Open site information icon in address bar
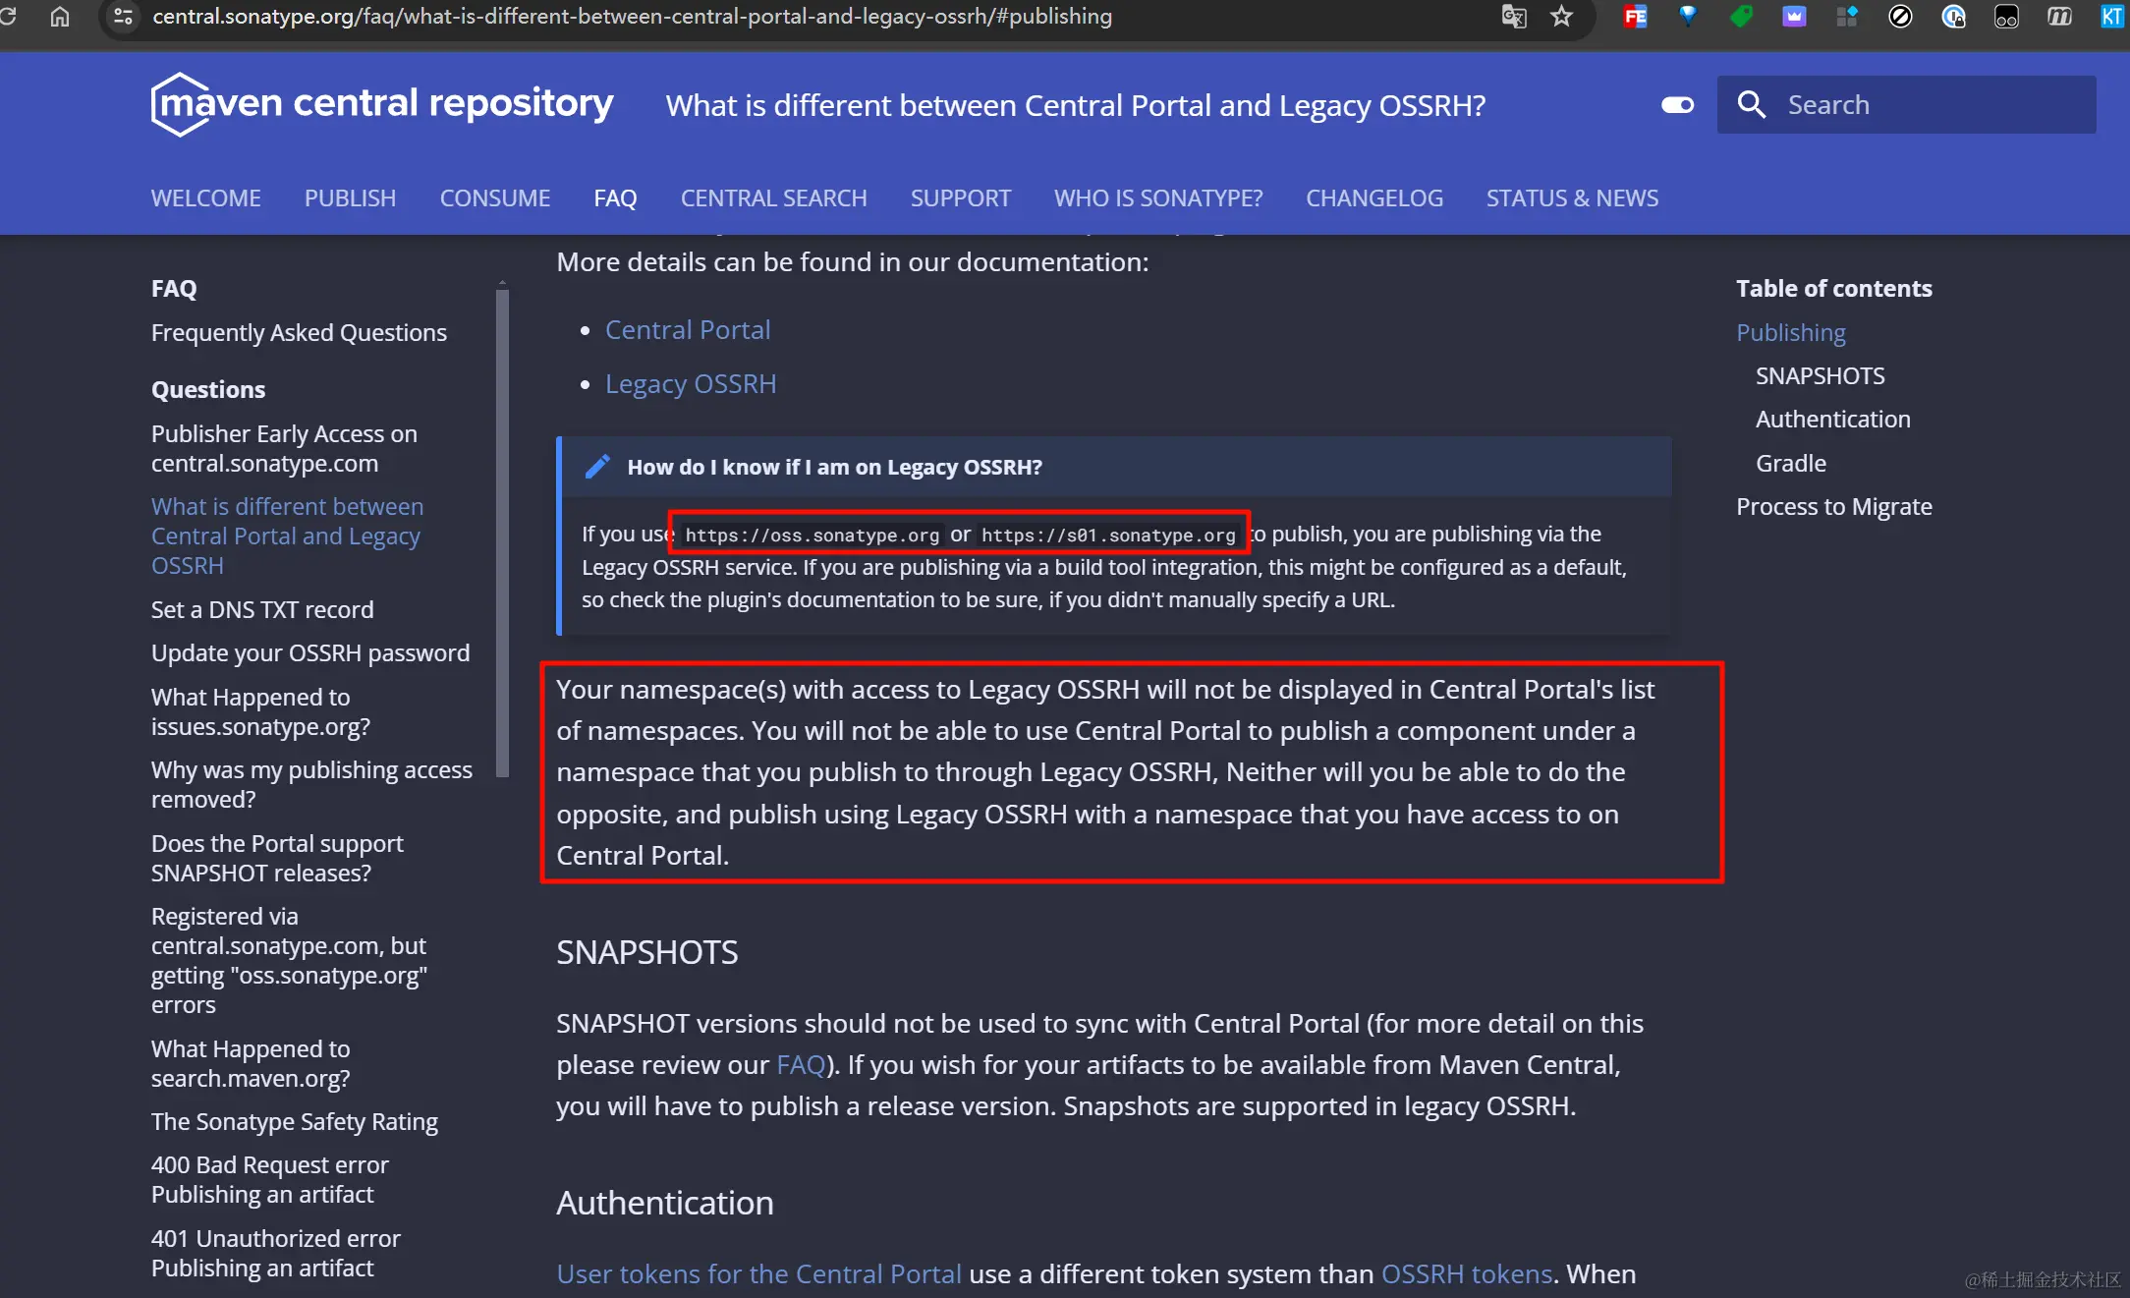 click(x=124, y=17)
